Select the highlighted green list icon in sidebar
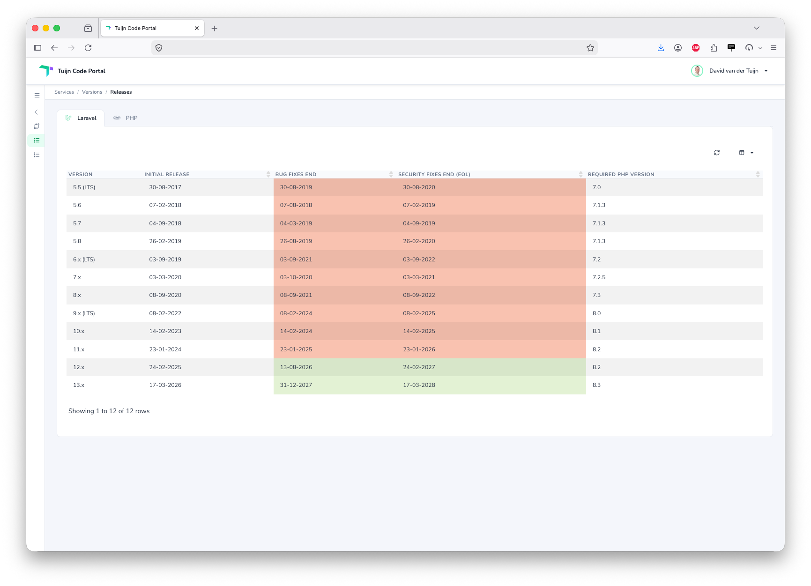Viewport: 811px width, 586px height. point(37,141)
